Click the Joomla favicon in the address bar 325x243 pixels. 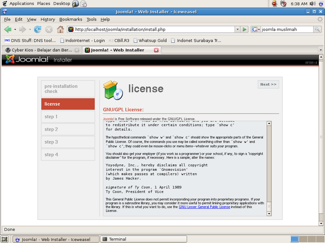(71, 29)
